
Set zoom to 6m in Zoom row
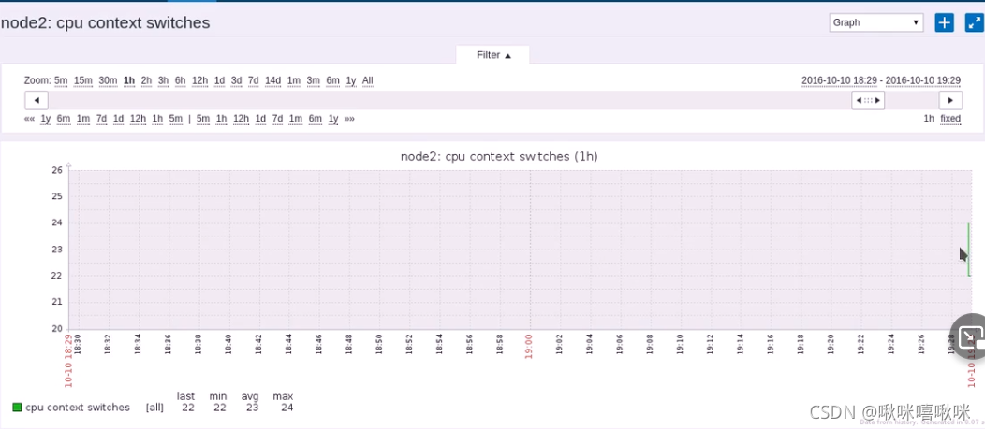coord(333,80)
